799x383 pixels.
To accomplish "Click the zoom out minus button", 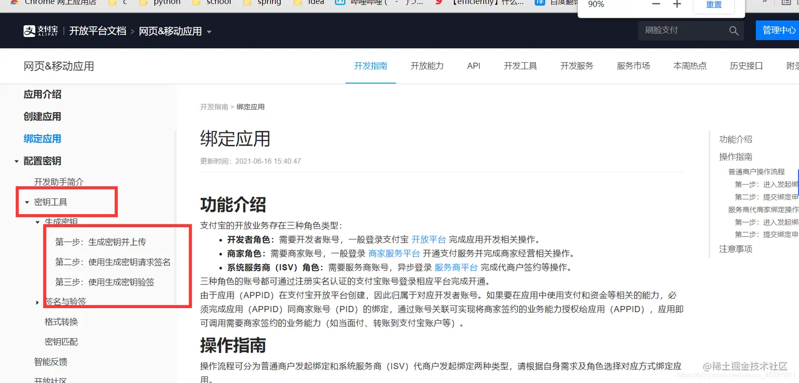I will tap(656, 4).
